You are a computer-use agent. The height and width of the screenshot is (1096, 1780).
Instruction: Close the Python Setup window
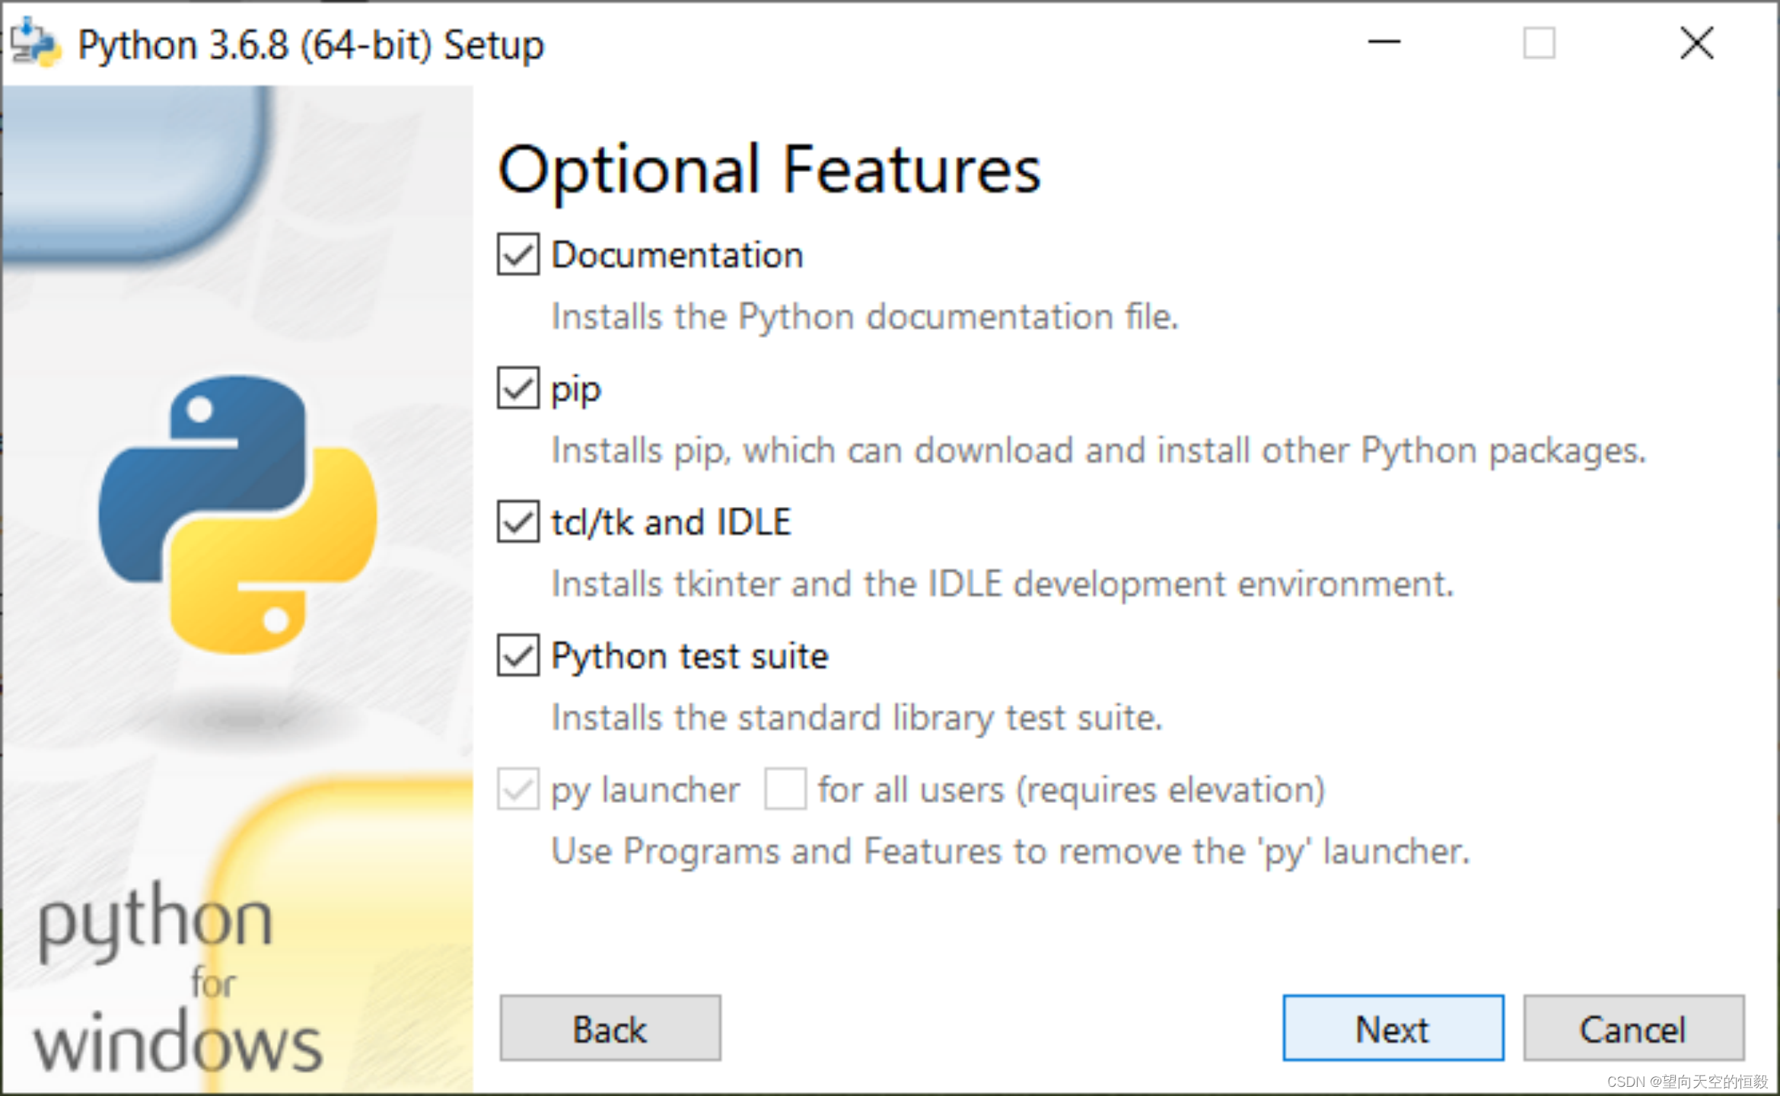(1697, 43)
